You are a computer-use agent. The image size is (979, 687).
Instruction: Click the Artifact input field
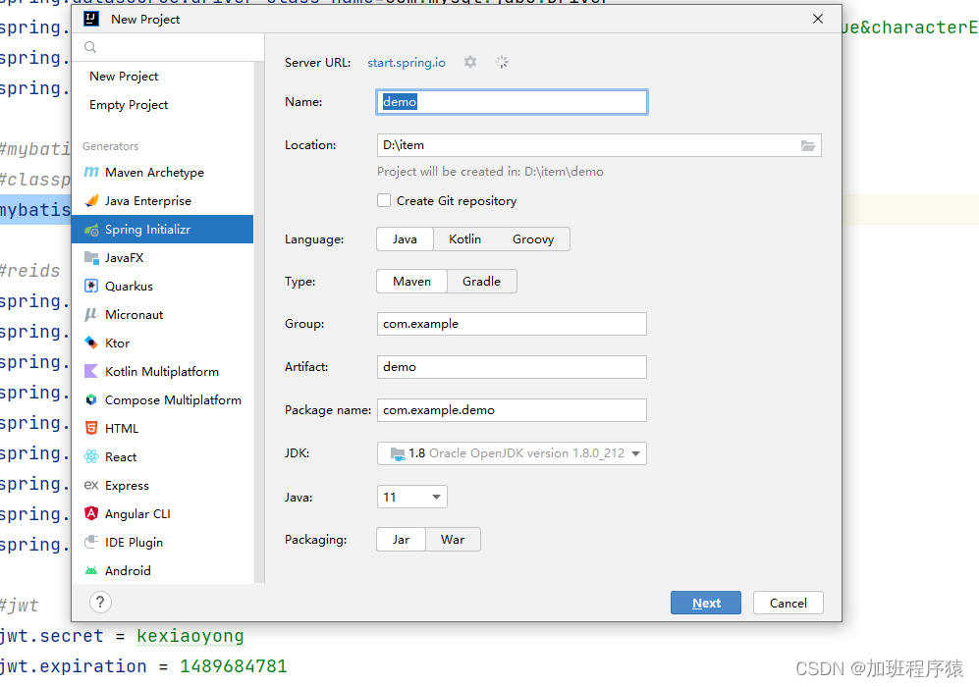pyautogui.click(x=512, y=367)
